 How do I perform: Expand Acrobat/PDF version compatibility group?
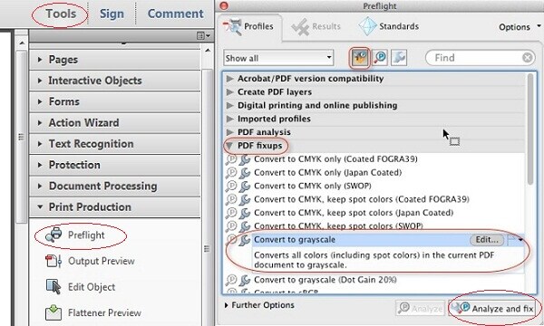tap(229, 79)
